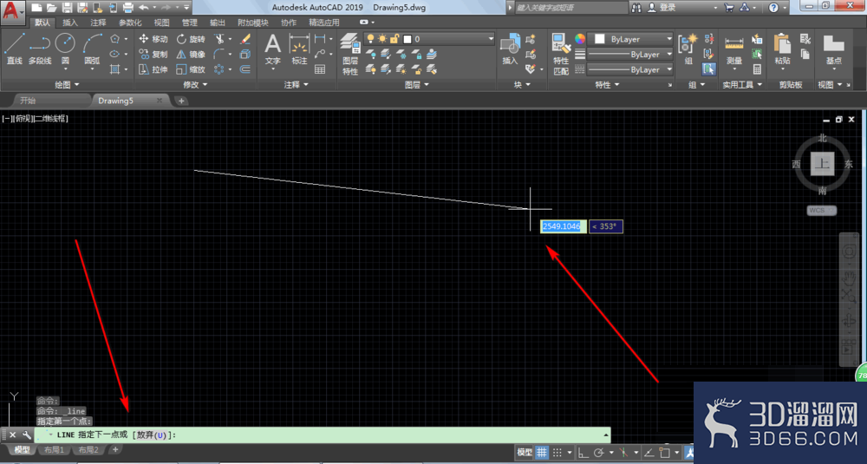
Task: Click the 特性匹配 match properties tool
Action: click(561, 54)
